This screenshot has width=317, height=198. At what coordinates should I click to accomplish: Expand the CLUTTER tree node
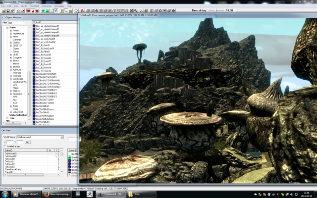point(11,46)
